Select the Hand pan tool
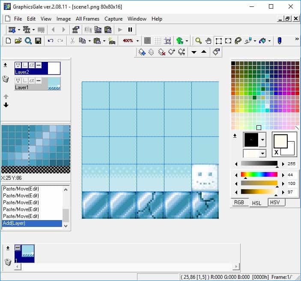Viewport: 301px width, 281px height. pos(208,41)
